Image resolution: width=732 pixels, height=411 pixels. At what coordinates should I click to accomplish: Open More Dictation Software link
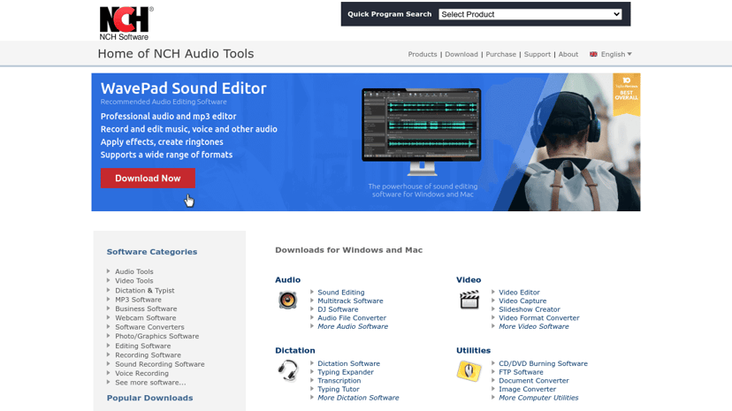358,398
